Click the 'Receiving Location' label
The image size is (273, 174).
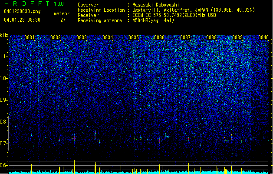click(x=101, y=10)
